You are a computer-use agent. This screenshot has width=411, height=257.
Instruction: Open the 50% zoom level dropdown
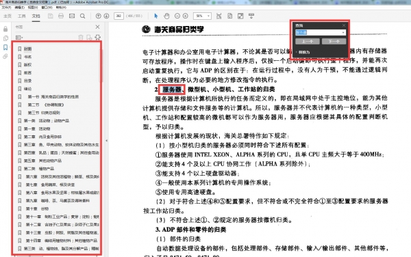[202, 16]
